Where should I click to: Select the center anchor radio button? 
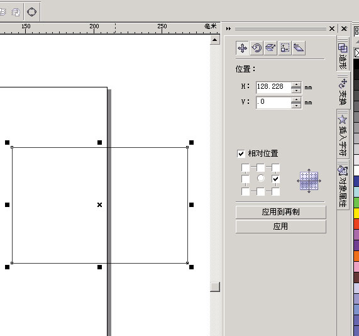click(260, 178)
